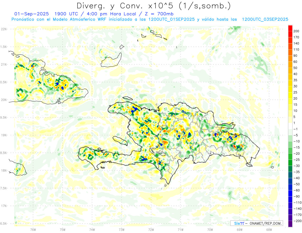
Task: Click the blue swatch between -60 and -90
Action: coord(290,193)
